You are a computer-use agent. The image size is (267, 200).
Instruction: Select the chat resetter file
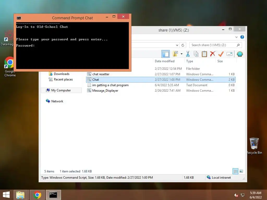[x=161, y=74]
